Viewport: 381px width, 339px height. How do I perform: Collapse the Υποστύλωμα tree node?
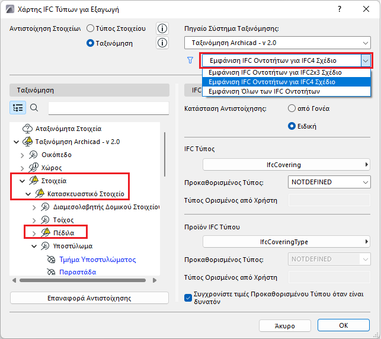coord(34,246)
